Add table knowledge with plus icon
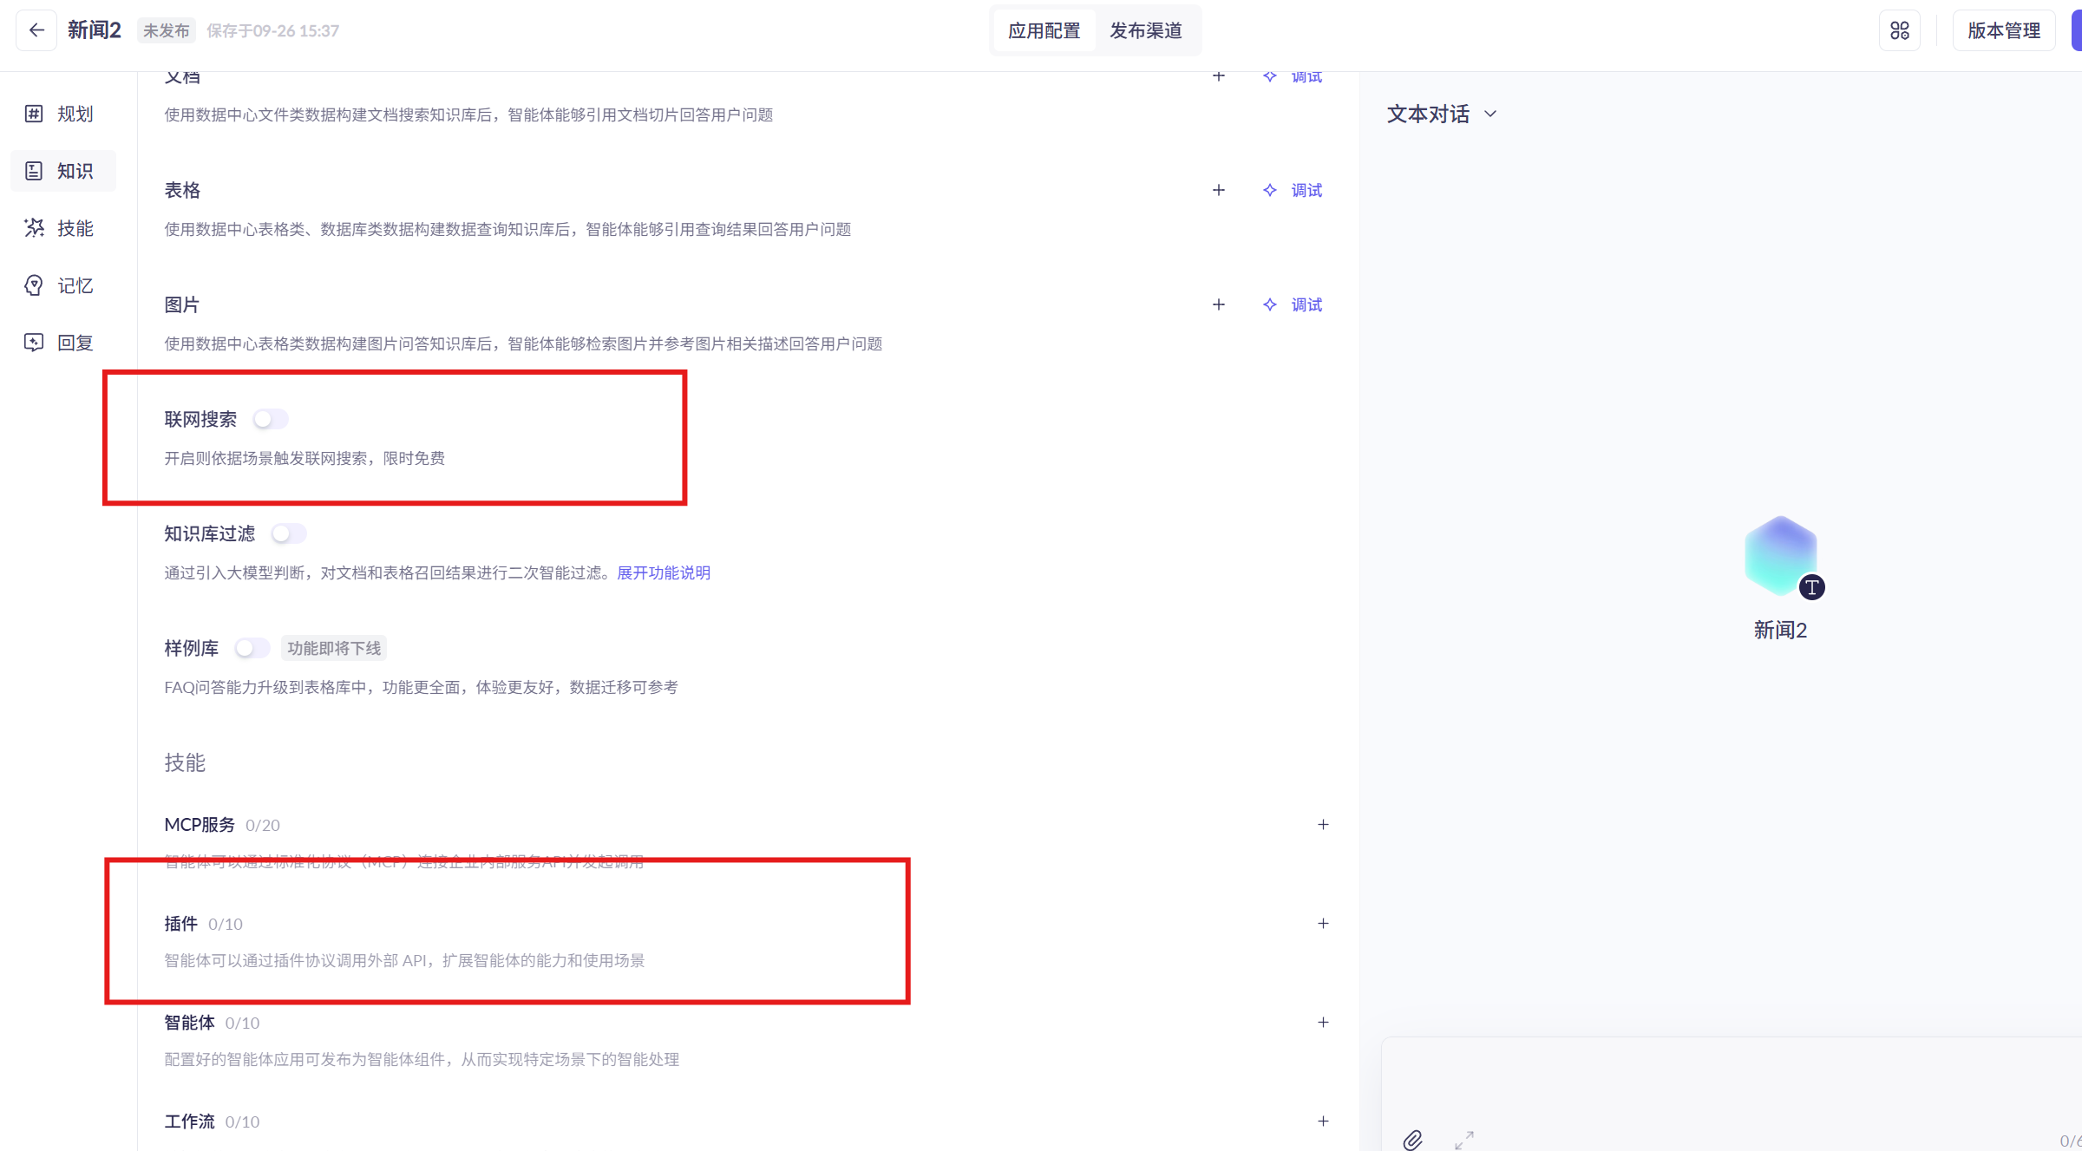 click(x=1218, y=190)
